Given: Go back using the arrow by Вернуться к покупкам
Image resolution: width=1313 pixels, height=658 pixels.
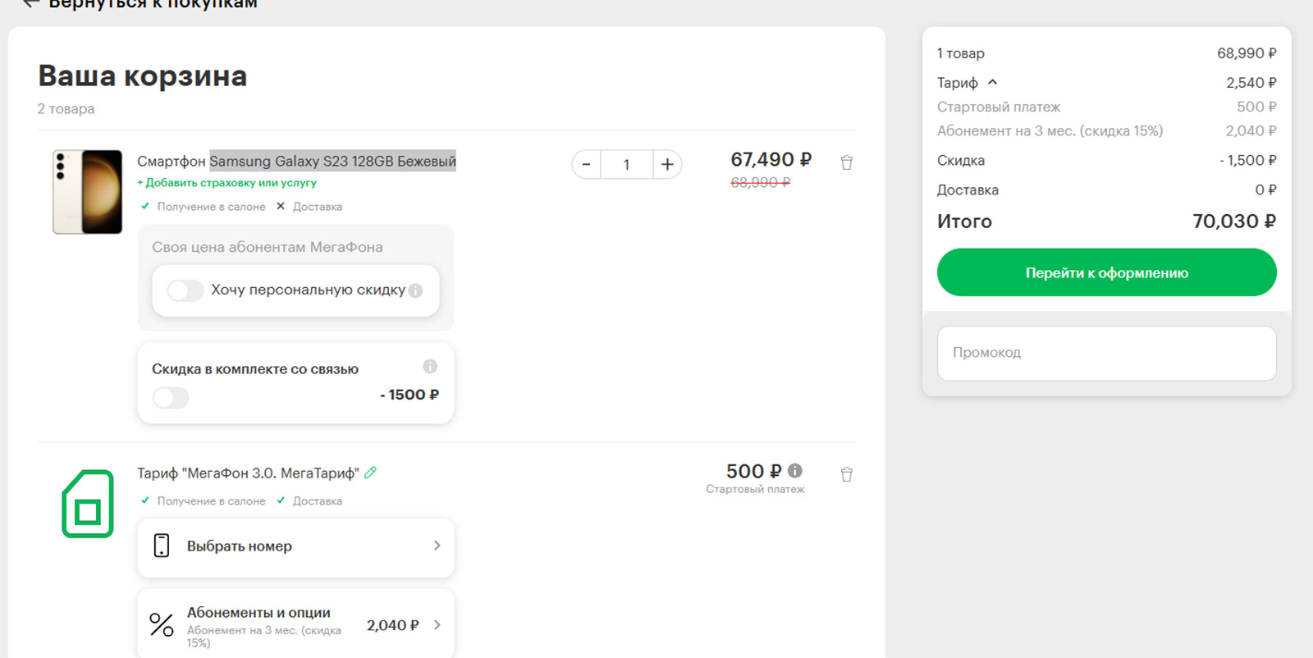Looking at the screenshot, I should (x=30, y=3).
